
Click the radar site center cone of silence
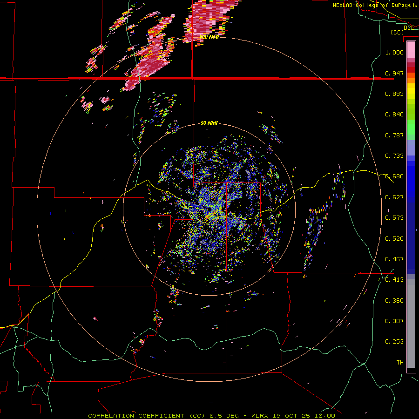(x=209, y=209)
